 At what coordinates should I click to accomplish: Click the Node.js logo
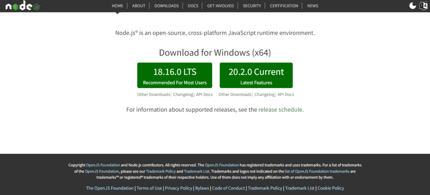point(23,6)
